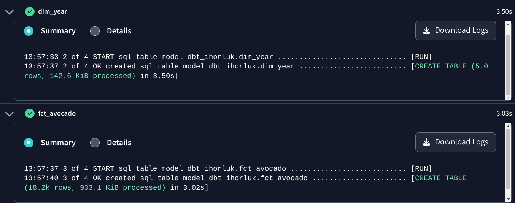This screenshot has height=203, width=515.
Task: Select Summary radio button in the dim_year panel
Action: click(x=29, y=31)
